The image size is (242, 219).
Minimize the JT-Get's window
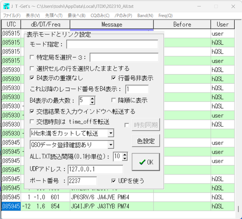coord(199,6)
